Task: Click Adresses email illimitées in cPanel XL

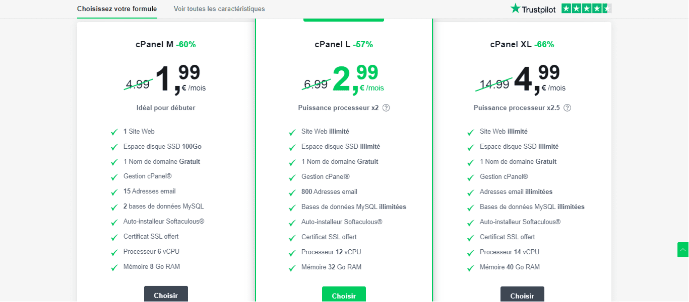Action: coord(516,192)
